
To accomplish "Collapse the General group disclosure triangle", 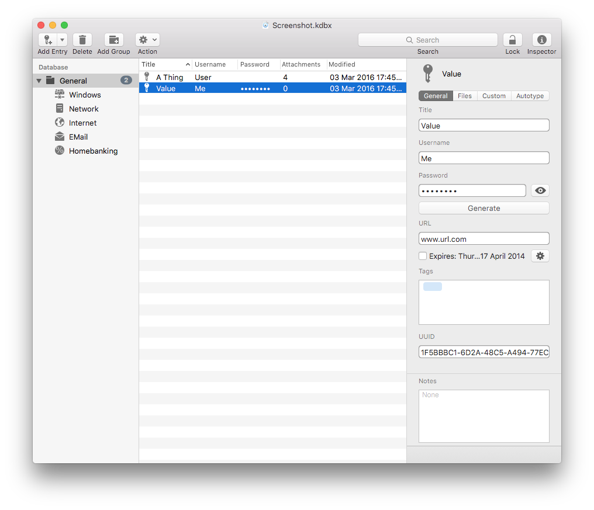I will tap(39, 81).
